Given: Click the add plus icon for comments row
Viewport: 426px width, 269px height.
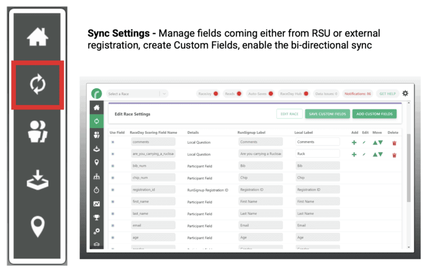Looking at the screenshot, I should (354, 142).
